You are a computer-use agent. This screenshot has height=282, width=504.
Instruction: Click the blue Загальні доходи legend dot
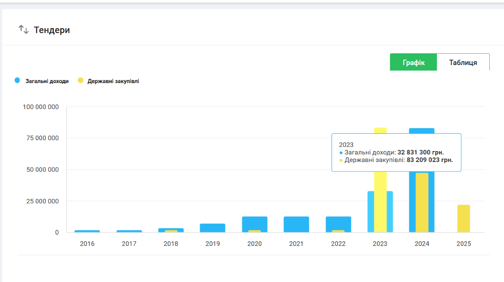pos(17,81)
